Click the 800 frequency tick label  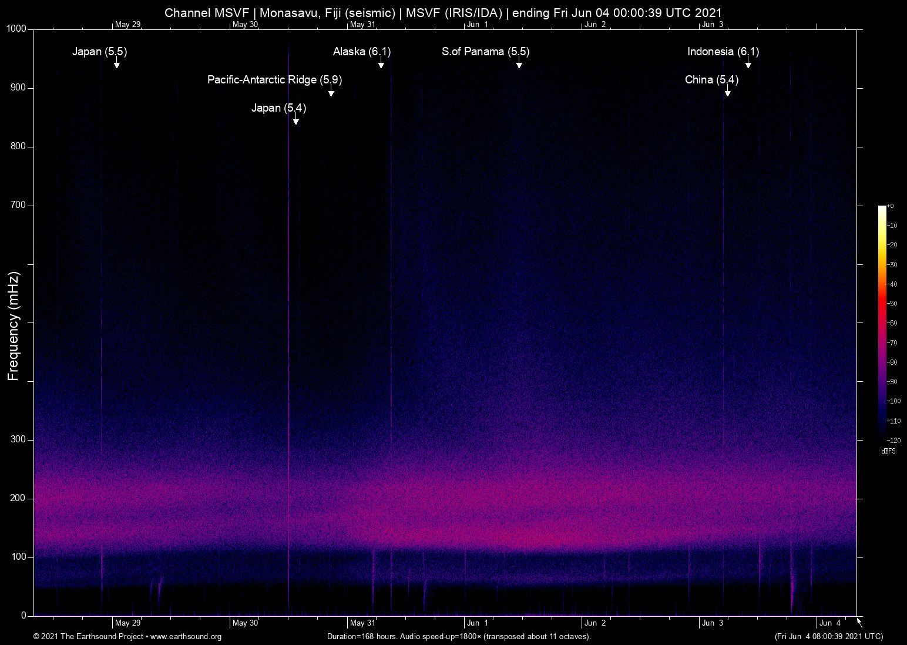point(19,146)
